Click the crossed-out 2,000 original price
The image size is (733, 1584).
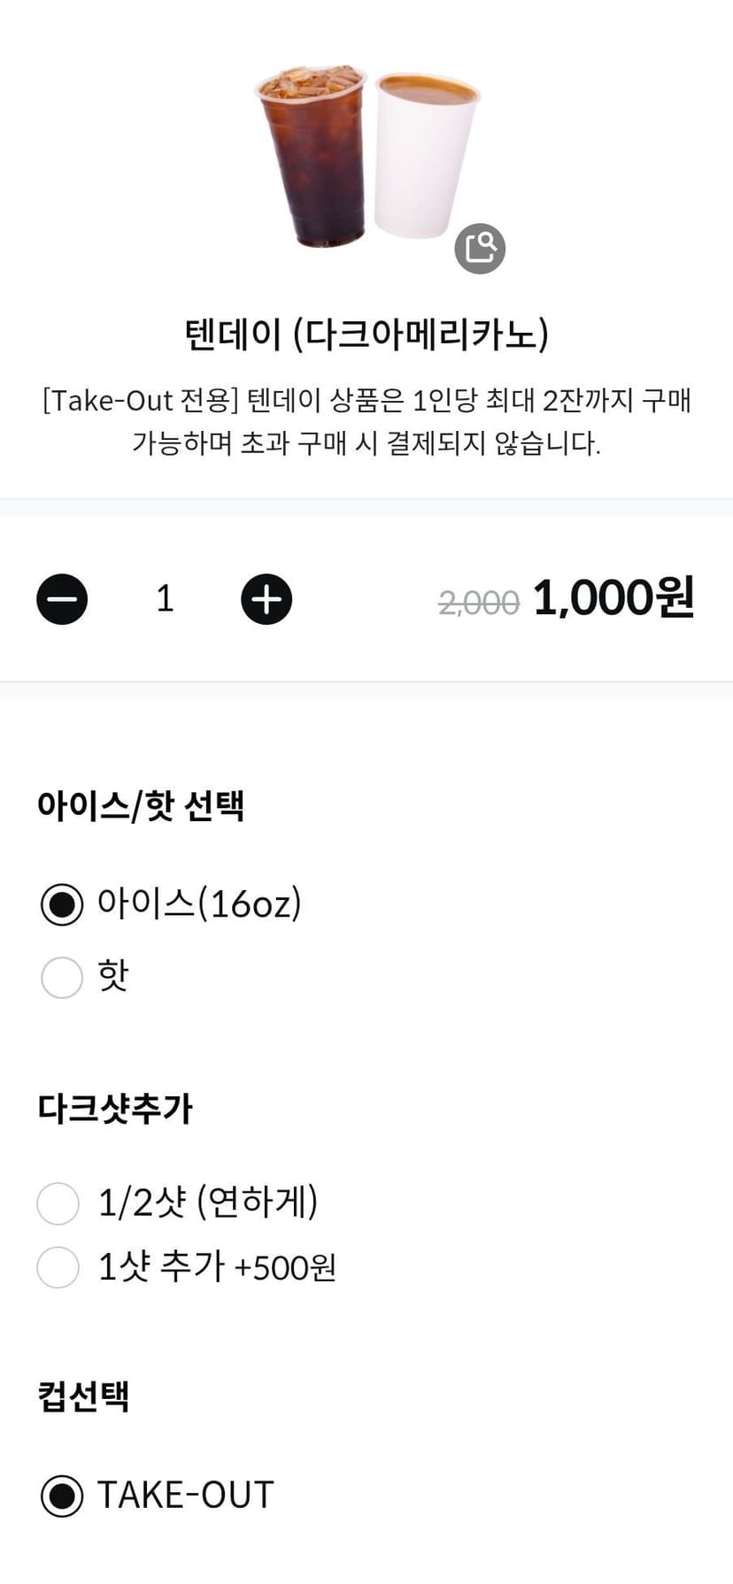pyautogui.click(x=479, y=604)
